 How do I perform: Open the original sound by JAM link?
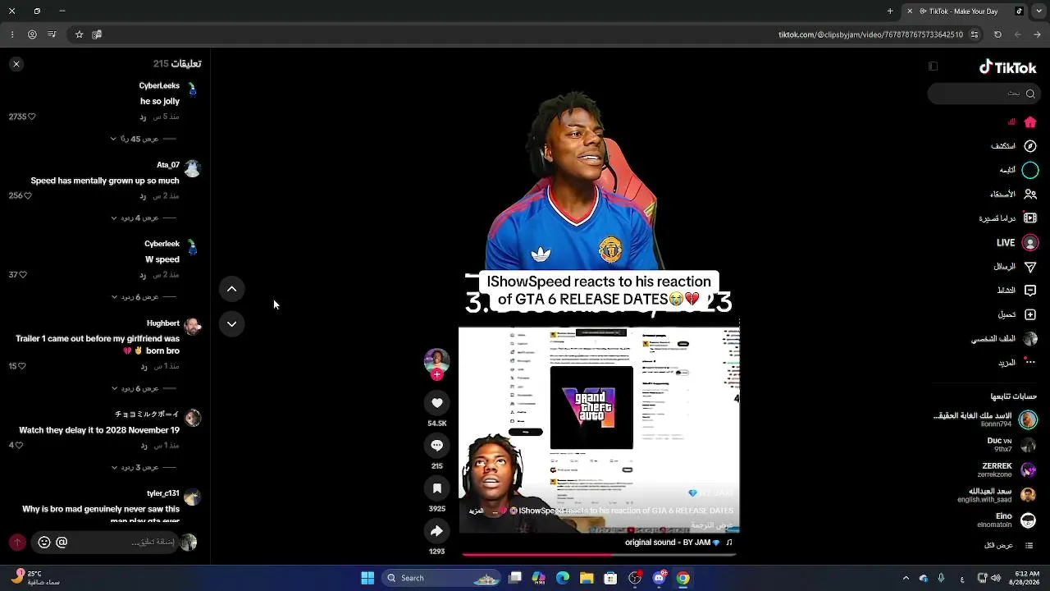[678, 543]
